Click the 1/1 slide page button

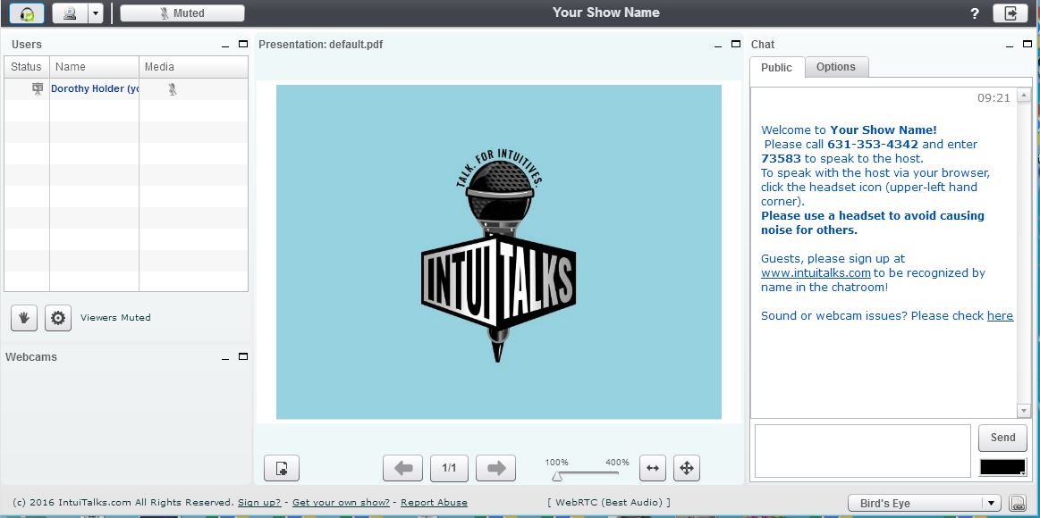coord(449,468)
